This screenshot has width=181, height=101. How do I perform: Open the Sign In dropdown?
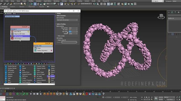pos(158,1)
